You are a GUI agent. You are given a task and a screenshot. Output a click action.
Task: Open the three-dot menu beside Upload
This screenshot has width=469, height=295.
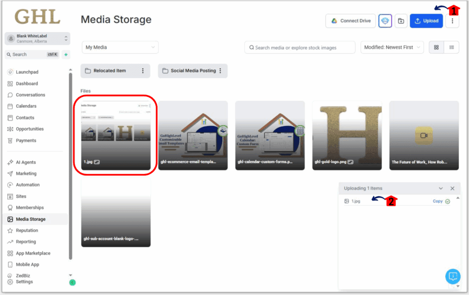tap(452, 21)
